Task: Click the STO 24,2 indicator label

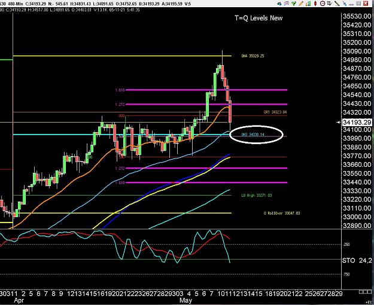Action: pos(357,260)
